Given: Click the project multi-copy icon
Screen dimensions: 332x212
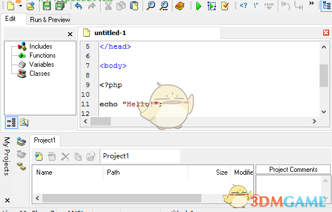Looking at the screenshot, I should 90,157.
